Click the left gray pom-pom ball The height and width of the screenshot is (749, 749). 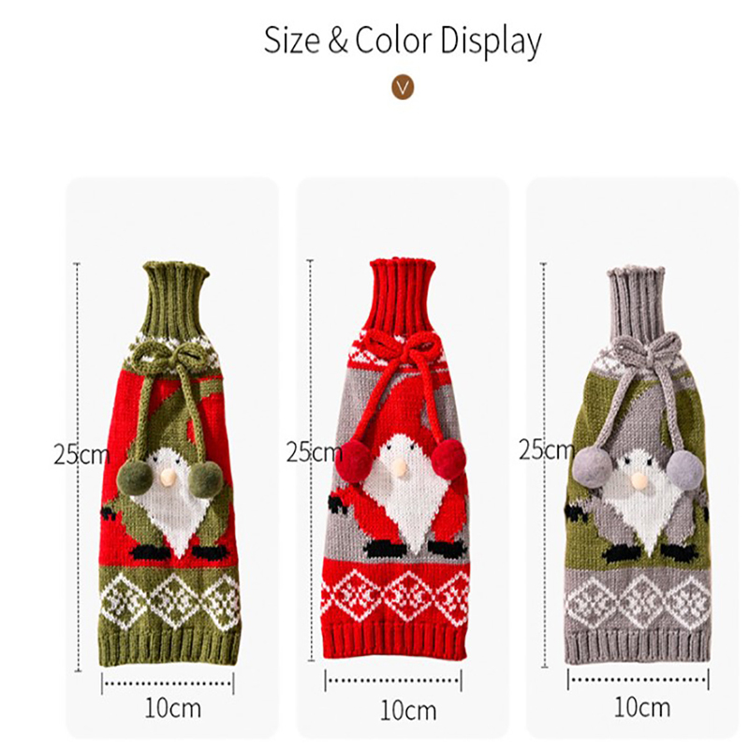pyautogui.click(x=593, y=467)
